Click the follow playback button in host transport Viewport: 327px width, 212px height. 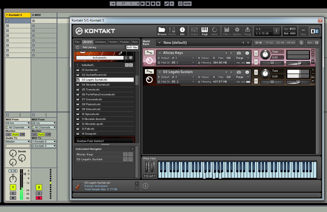tap(112, 4)
